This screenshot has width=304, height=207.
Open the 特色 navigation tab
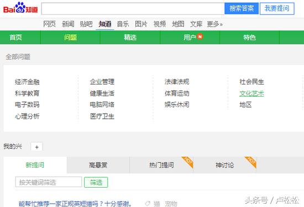(249, 37)
